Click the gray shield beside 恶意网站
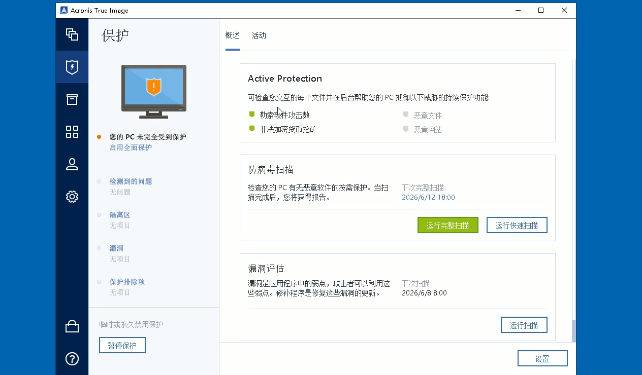642x375 pixels. click(406, 129)
